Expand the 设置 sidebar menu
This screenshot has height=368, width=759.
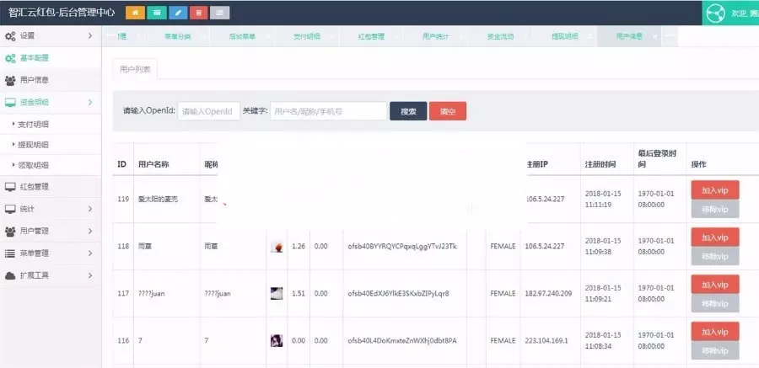[x=51, y=36]
